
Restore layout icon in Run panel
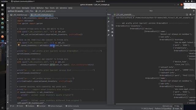coord(108,31)
